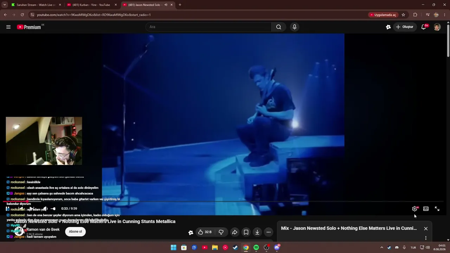Download the video using the download icon
This screenshot has height=253, width=450.
pyautogui.click(x=257, y=232)
